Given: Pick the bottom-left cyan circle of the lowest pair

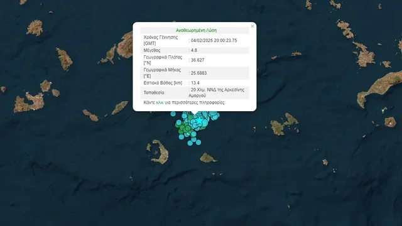Looking at the screenshot, I should tap(190, 143).
